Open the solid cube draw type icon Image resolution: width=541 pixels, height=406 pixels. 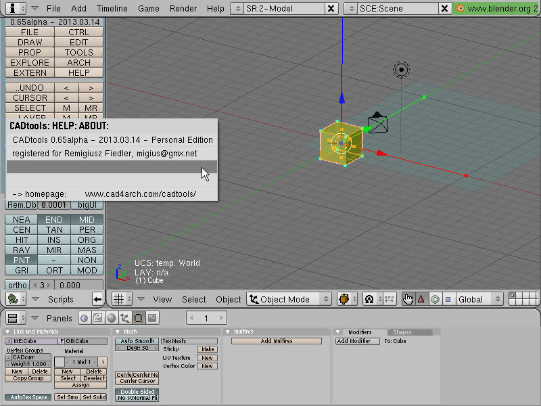click(344, 299)
